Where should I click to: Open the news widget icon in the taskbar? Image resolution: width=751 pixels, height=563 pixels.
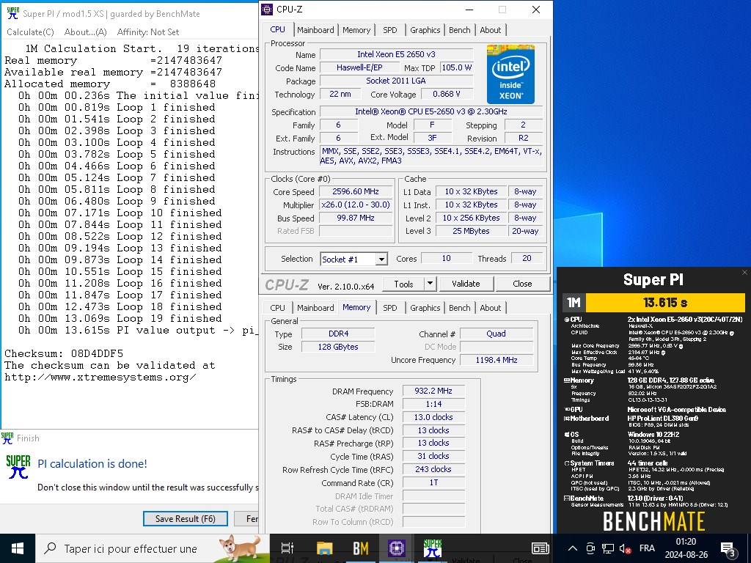541,548
